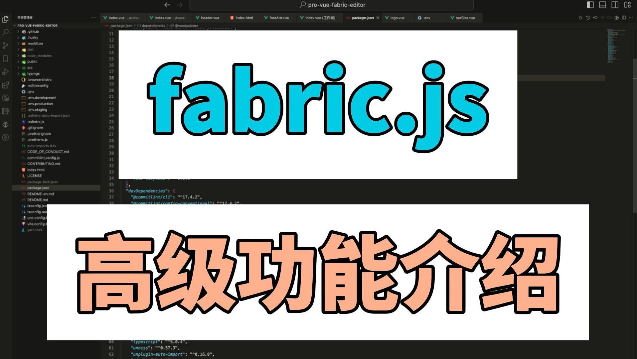Click the code minimap at right
This screenshot has width=637, height=359.
coord(617,46)
